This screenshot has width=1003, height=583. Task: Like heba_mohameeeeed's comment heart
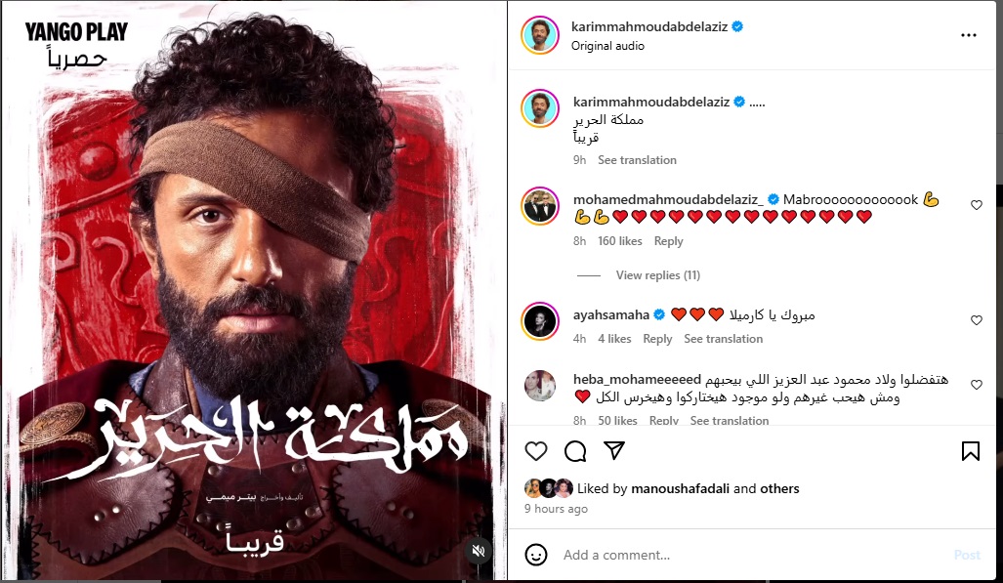(x=976, y=385)
